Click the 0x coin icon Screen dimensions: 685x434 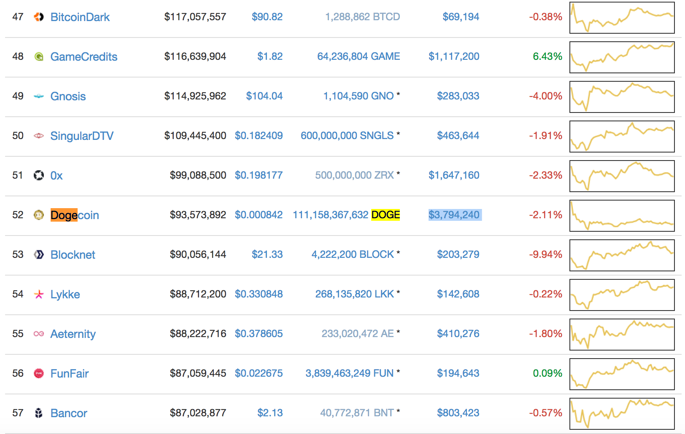pos(39,175)
